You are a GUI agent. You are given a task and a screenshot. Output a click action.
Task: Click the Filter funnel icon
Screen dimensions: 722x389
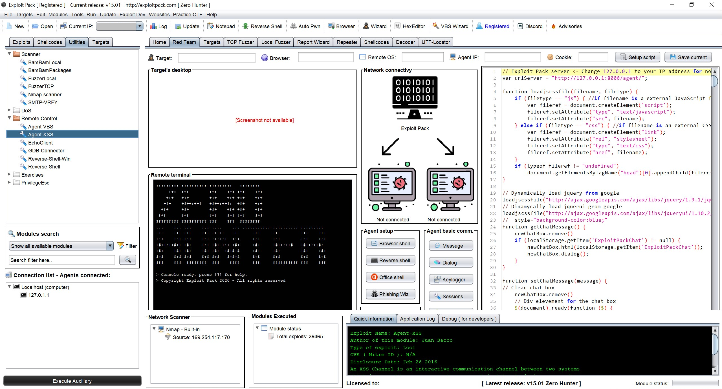120,246
